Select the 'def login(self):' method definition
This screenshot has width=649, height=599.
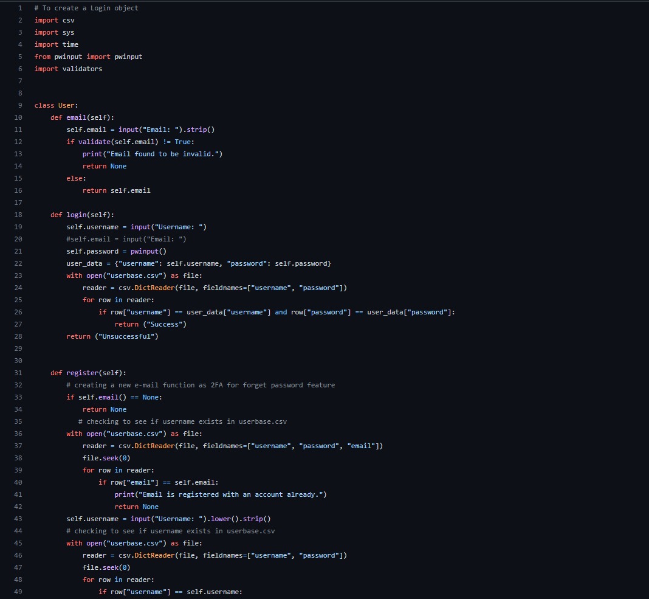tap(83, 215)
